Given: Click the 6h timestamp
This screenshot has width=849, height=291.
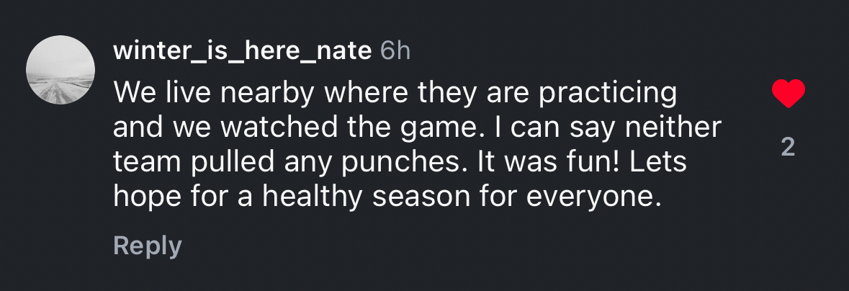Looking at the screenshot, I should tap(395, 51).
